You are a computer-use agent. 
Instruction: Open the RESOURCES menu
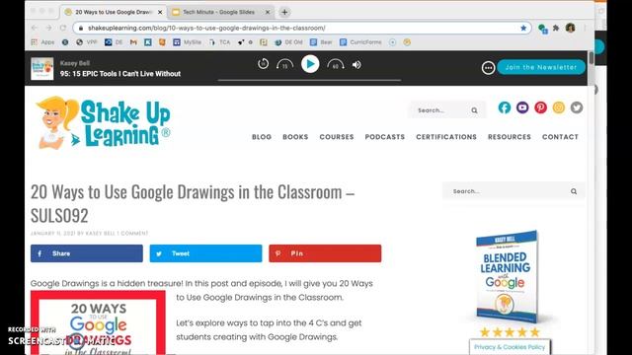[x=510, y=137]
